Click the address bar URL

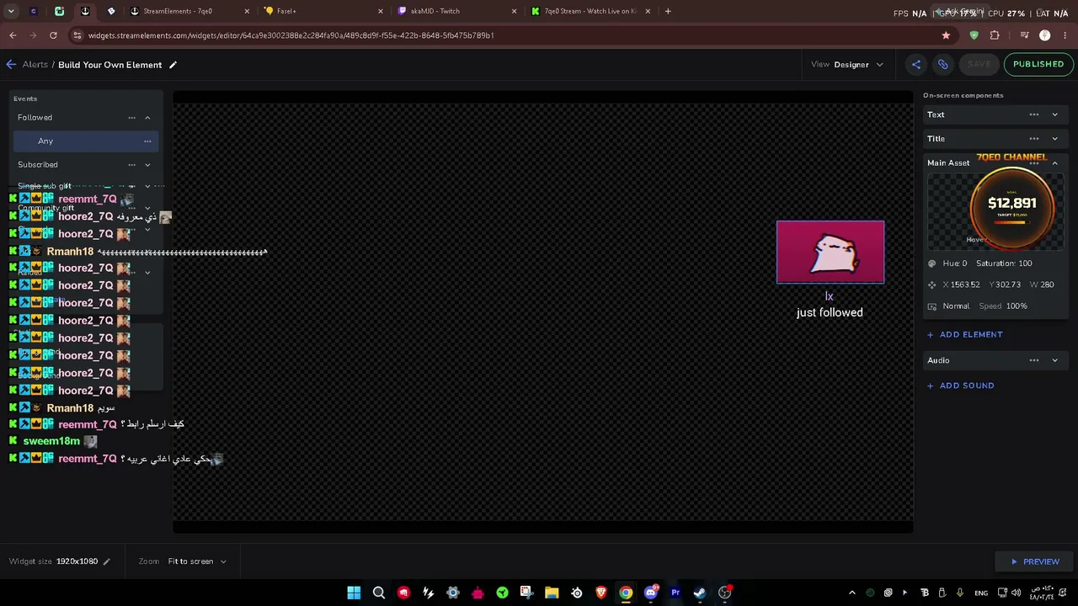(291, 35)
